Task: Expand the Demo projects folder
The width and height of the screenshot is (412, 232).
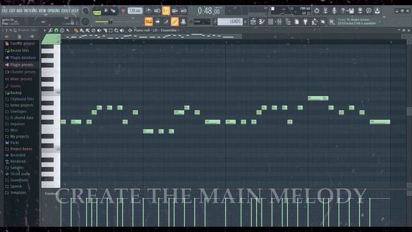Action: [x=19, y=105]
